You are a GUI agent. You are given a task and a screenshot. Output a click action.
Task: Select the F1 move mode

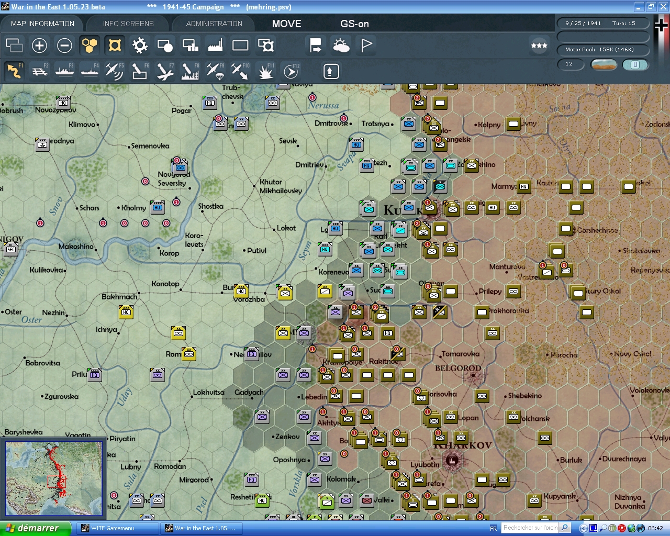point(14,71)
